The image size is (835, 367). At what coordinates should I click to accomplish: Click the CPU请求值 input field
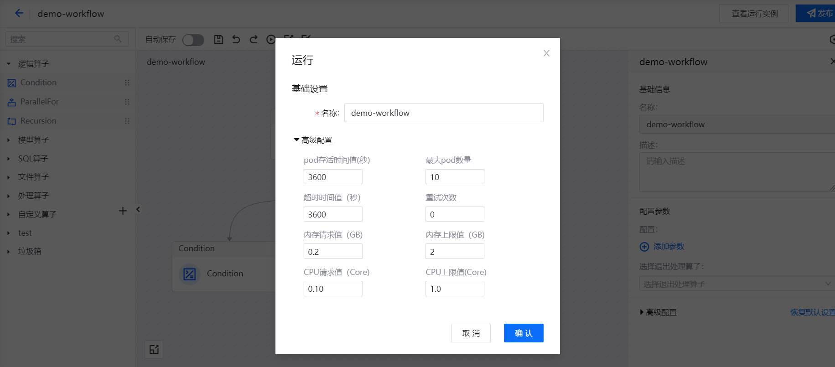[x=333, y=289]
